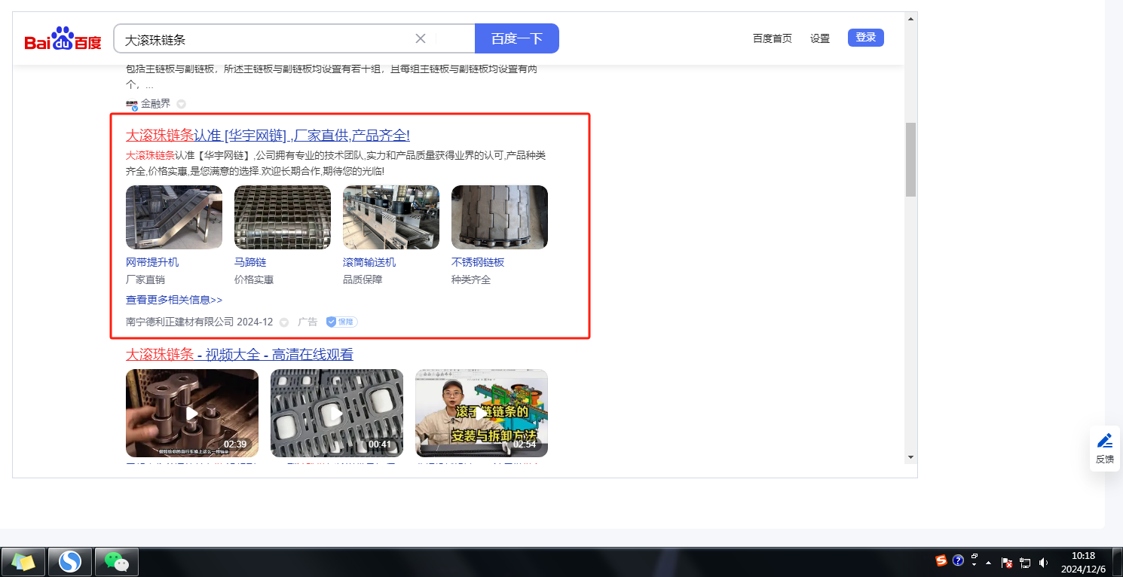The height and width of the screenshot is (577, 1123).
Task: Click the 保障 shield badge
Action: (x=341, y=322)
